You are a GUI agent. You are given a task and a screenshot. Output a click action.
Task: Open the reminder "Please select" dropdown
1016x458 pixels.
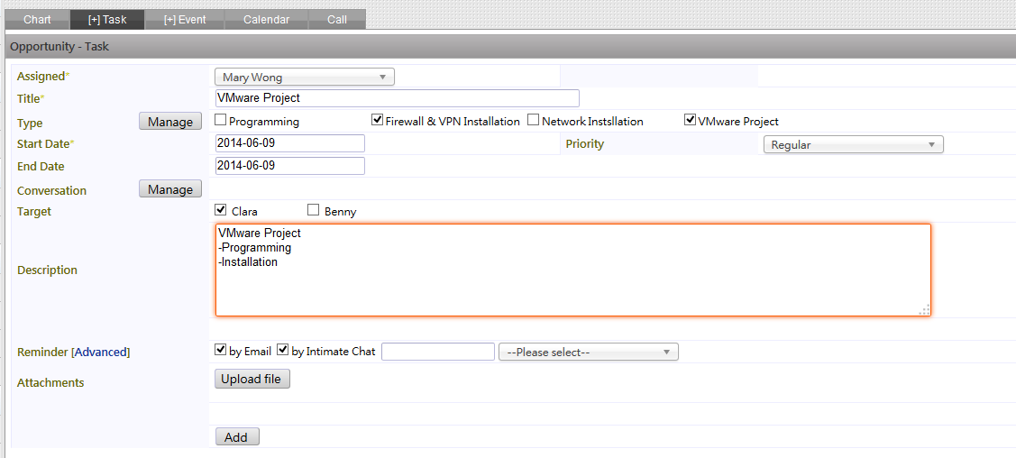pyautogui.click(x=589, y=352)
